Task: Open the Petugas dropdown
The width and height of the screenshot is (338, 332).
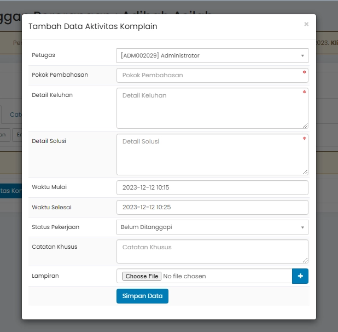Action: point(212,55)
